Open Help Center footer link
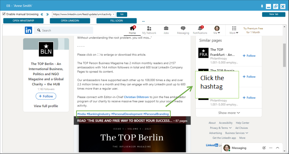Image resolution: width=289 pixels, height=154 pixels. pyautogui.click(x=242, y=123)
